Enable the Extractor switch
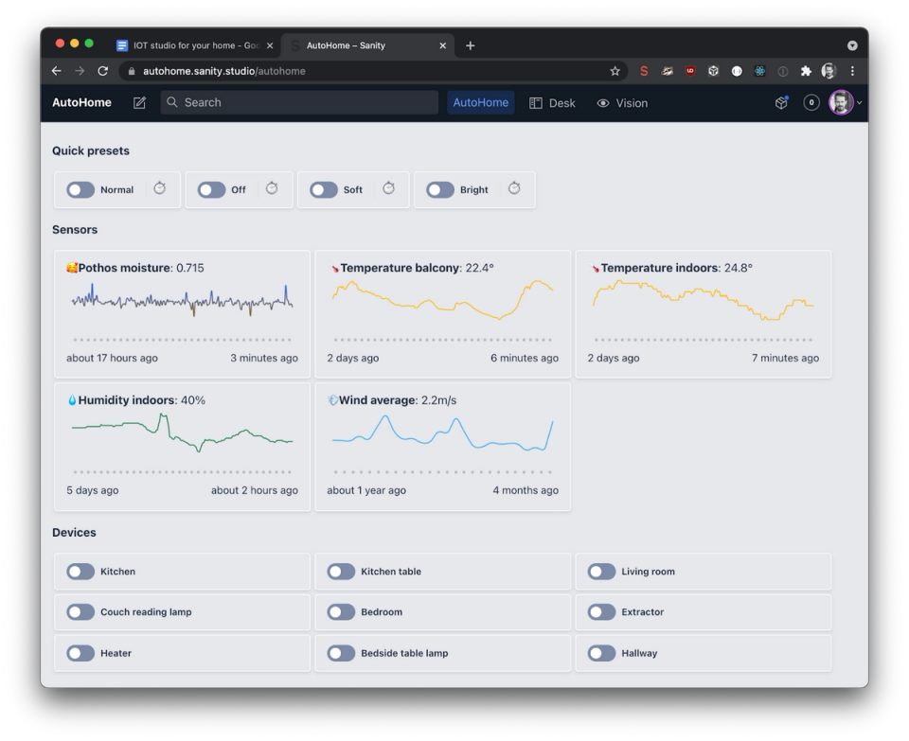 (x=602, y=612)
